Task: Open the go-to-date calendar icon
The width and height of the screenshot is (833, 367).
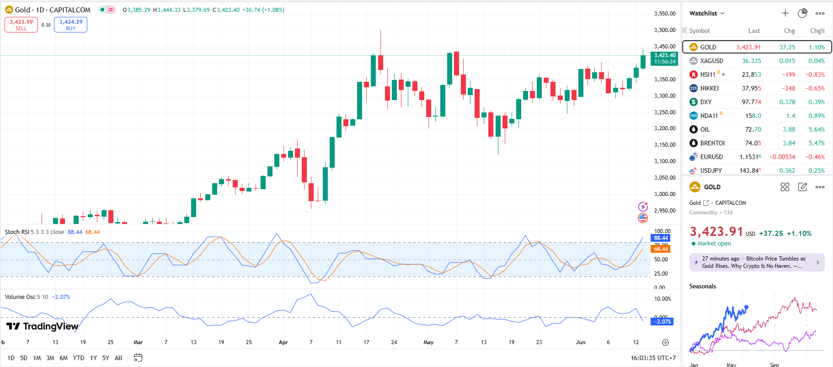Action: tap(138, 358)
